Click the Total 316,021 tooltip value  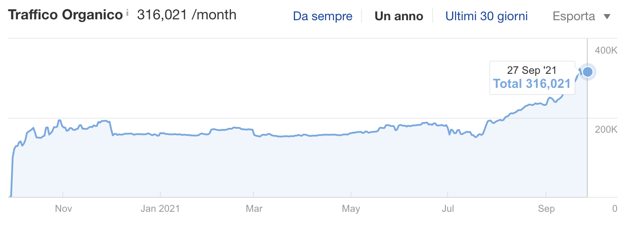pos(531,83)
